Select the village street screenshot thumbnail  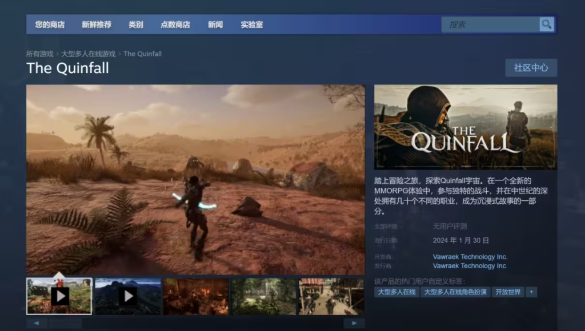(332, 296)
